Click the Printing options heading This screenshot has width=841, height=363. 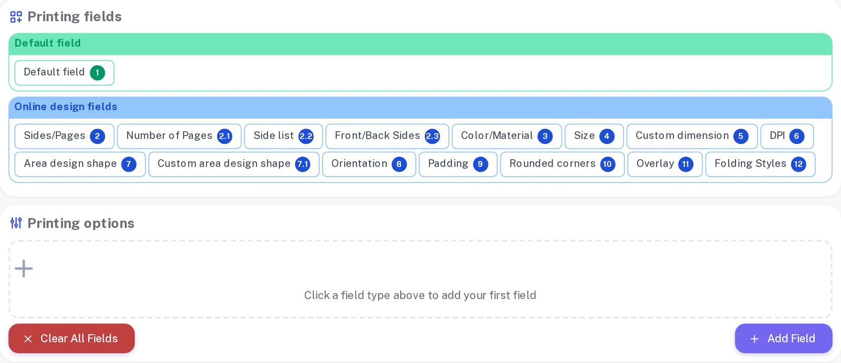(x=81, y=223)
